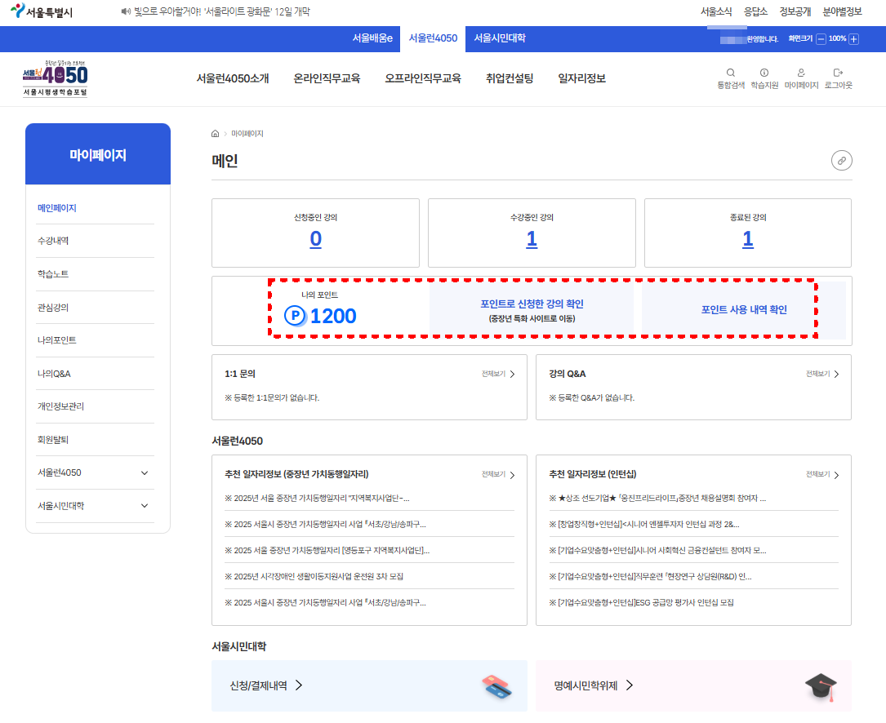Open the 통합검색 search icon

click(731, 78)
